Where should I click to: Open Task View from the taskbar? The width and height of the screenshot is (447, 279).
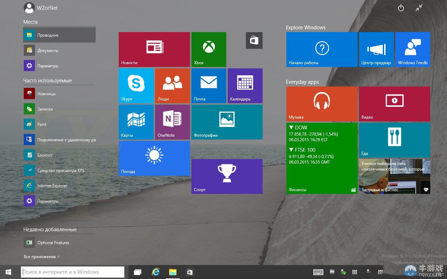pyautogui.click(x=138, y=272)
